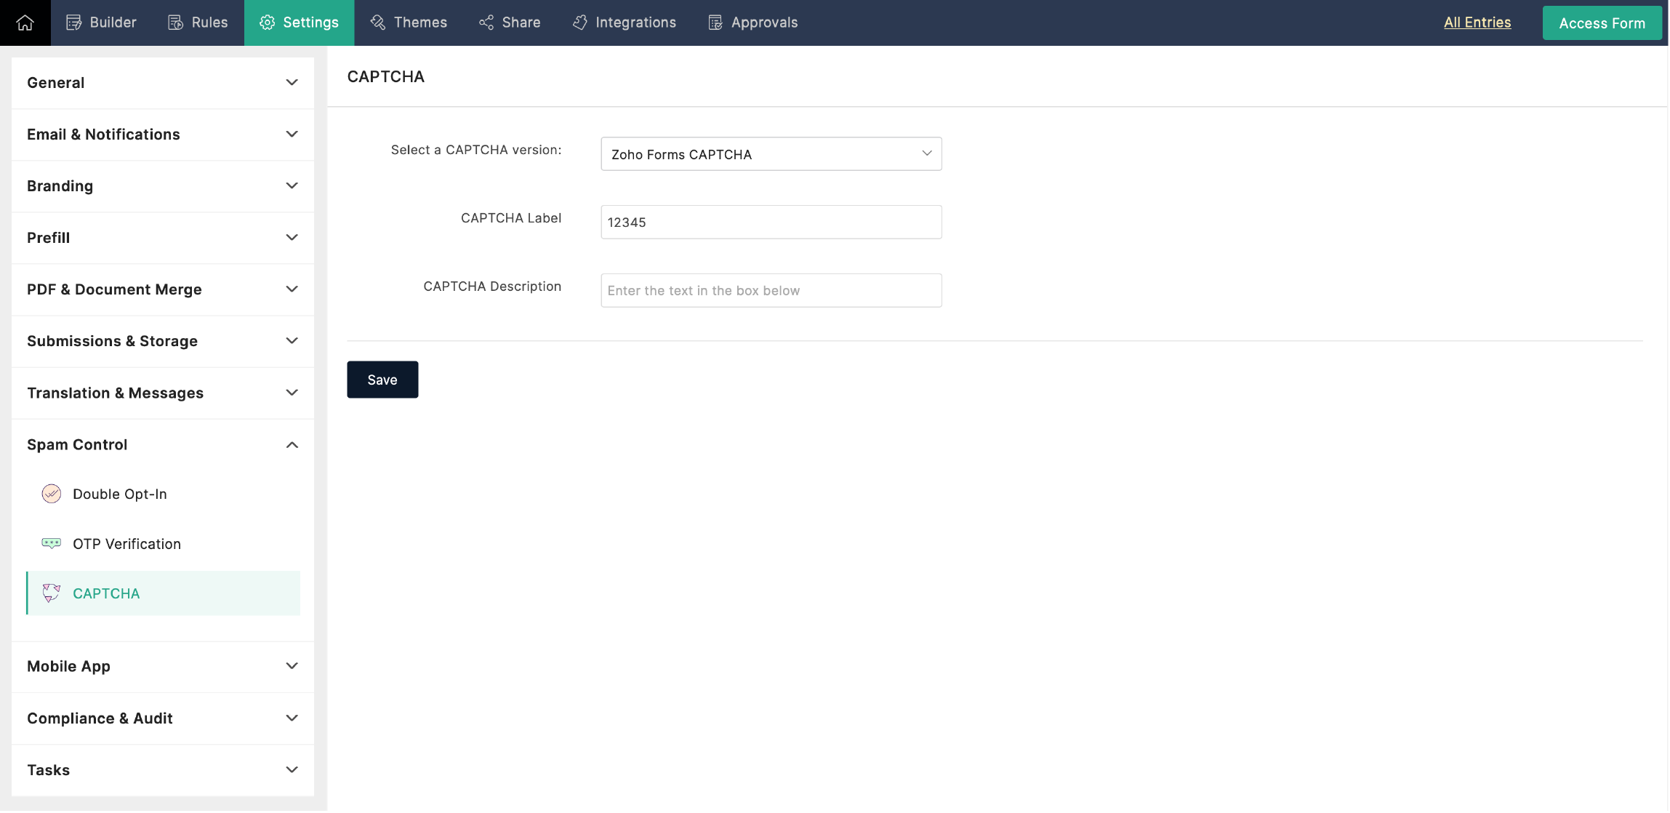This screenshot has width=1670, height=813.
Task: Click the Themes paintbrush icon
Action: 377,23
